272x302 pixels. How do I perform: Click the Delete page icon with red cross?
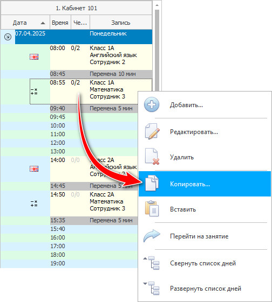coord(152,157)
